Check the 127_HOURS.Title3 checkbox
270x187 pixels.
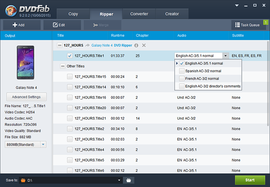click(x=70, y=139)
